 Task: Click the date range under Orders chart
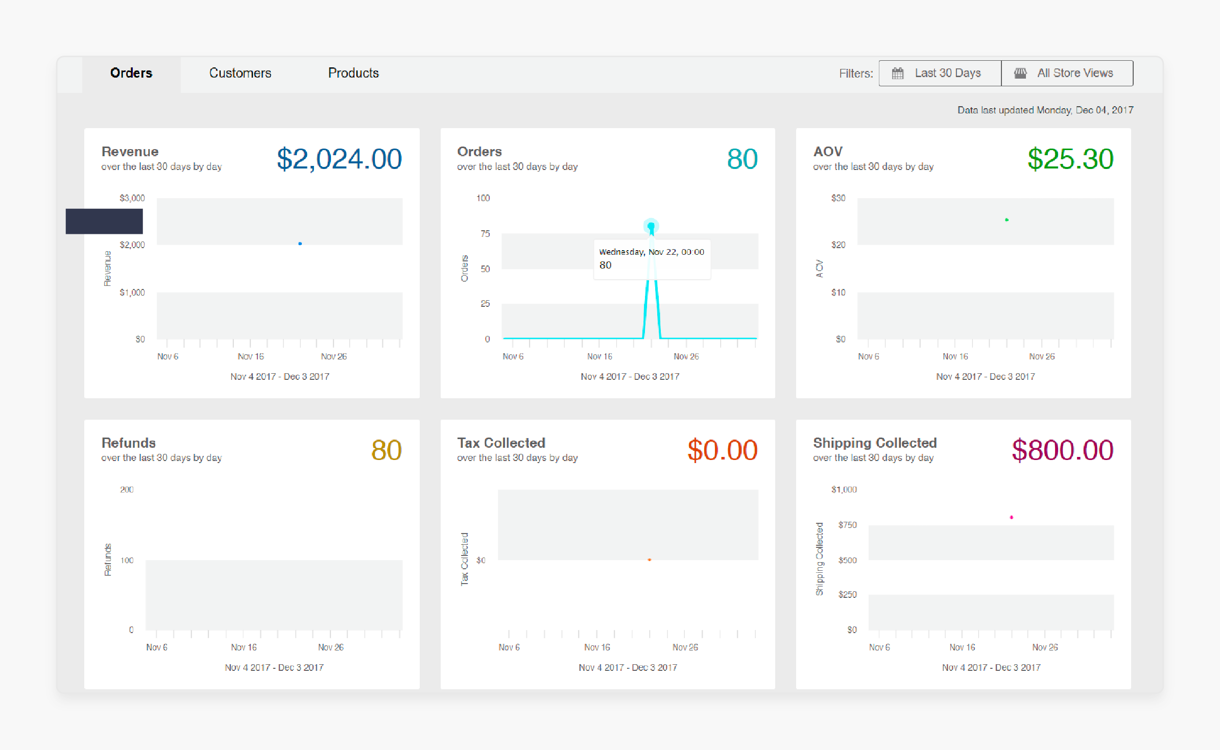point(630,377)
